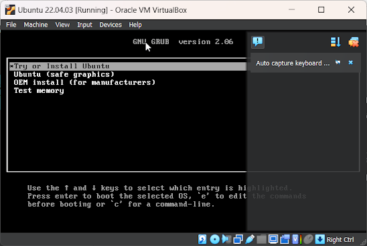Click the do-not-show-again icon beside Auto capture keyboard
The width and height of the screenshot is (367, 246).
(338, 62)
